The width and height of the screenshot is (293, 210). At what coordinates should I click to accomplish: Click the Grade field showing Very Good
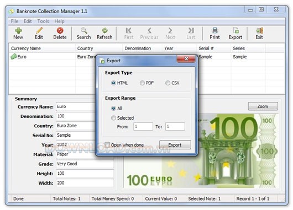pos(85,164)
